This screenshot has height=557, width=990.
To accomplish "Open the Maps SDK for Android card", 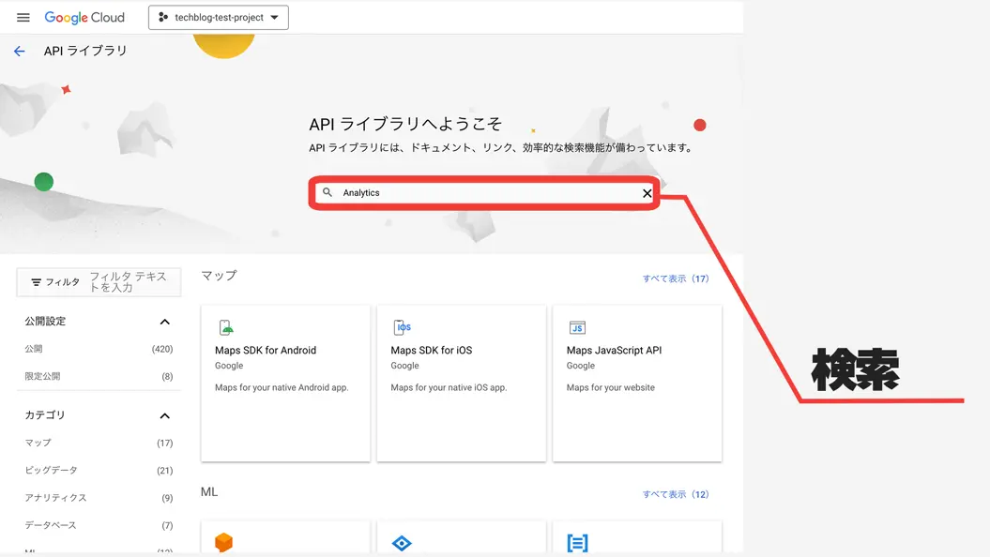I will point(285,384).
